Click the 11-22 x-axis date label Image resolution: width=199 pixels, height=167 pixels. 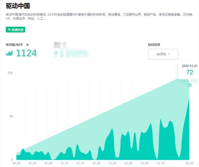click(96, 163)
